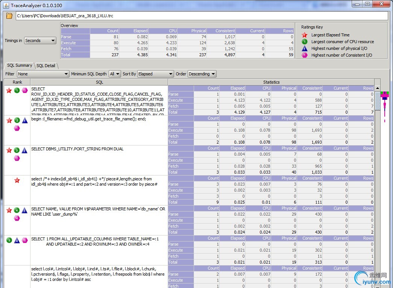Click green circle 4 on V$PARAMETER row
This screenshot has height=288, width=393.
pos(17,210)
